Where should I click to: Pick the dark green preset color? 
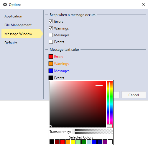(x=84, y=142)
